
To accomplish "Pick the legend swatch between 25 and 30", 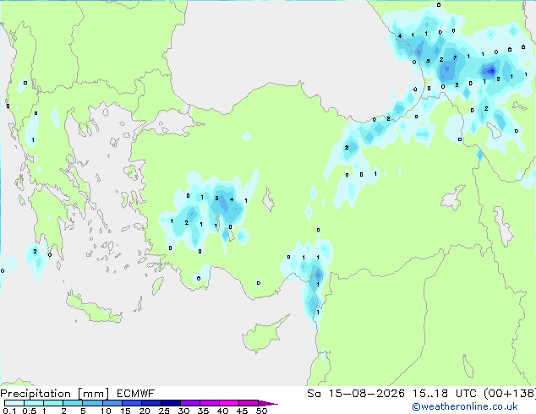I will [x=170, y=403].
